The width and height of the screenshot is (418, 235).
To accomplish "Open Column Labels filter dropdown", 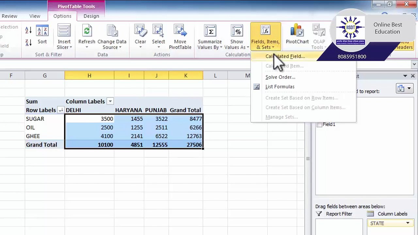I will click(x=110, y=102).
